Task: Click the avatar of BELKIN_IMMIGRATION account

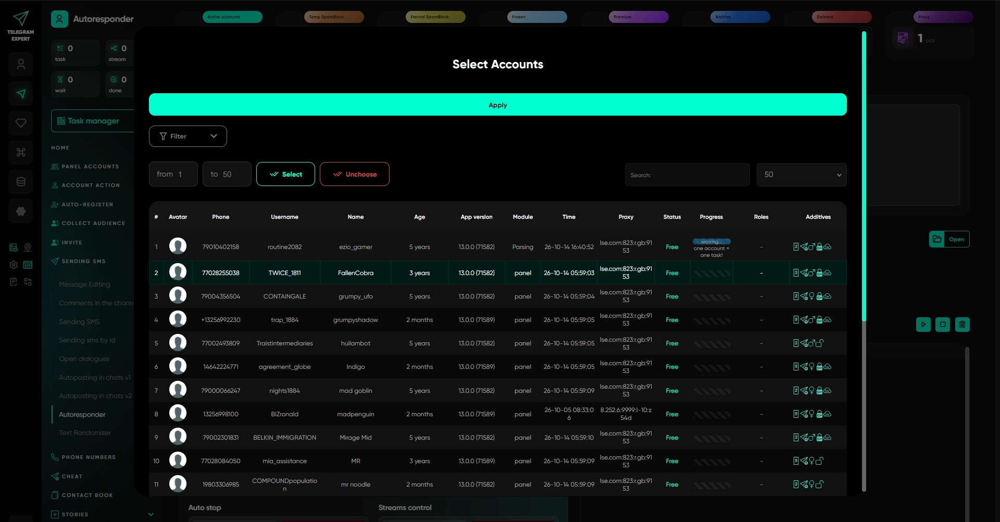Action: (178, 437)
